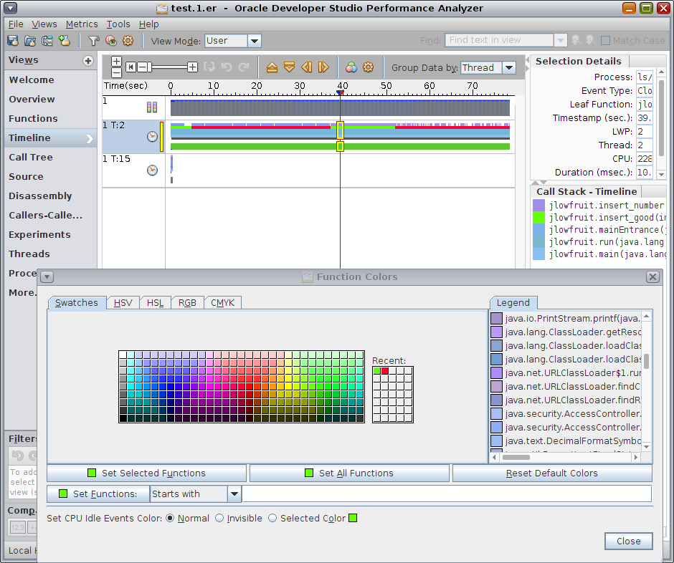Open the Tools menu

pyautogui.click(x=118, y=24)
